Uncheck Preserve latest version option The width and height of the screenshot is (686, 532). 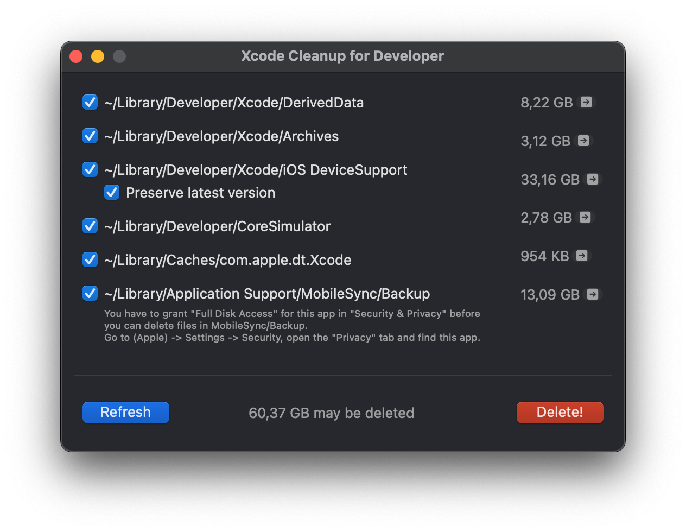click(x=112, y=192)
